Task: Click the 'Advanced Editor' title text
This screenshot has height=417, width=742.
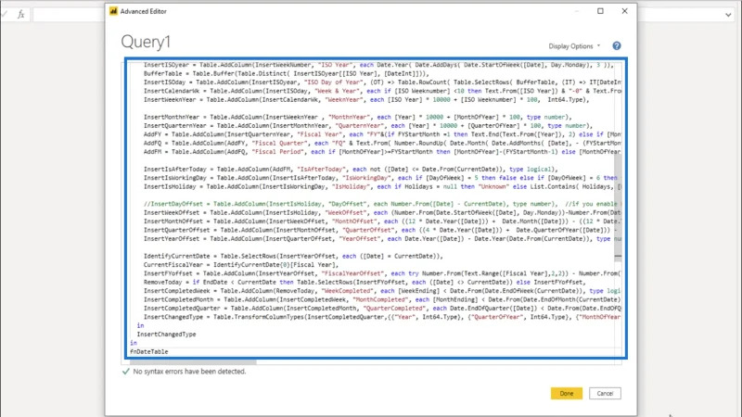Action: 144,11
